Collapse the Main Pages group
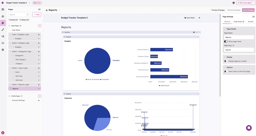 tap(9, 26)
